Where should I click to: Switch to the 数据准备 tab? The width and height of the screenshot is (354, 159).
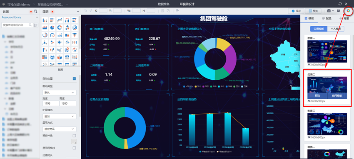pos(163,4)
